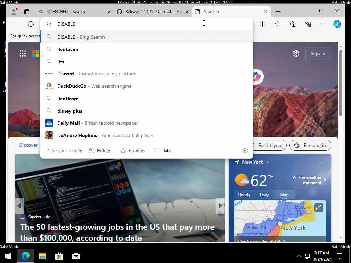Open Feed layout options
The width and height of the screenshot is (351, 263).
click(269, 145)
